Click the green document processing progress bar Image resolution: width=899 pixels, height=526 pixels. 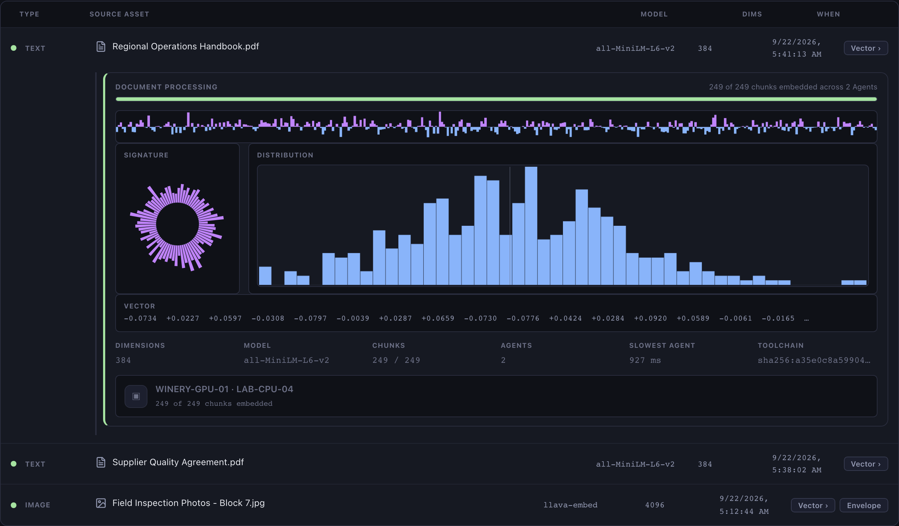tap(496, 99)
